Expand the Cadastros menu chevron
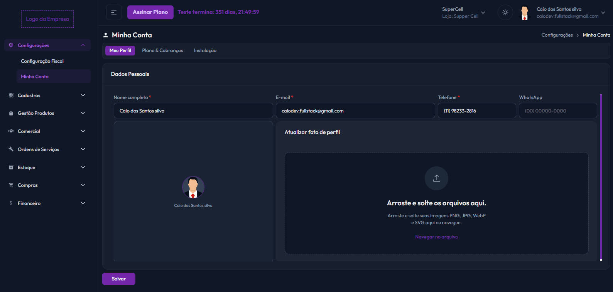The height and width of the screenshot is (292, 613). (83, 95)
